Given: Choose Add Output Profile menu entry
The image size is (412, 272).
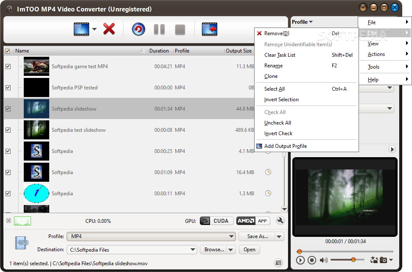Looking at the screenshot, I should (x=306, y=146).
